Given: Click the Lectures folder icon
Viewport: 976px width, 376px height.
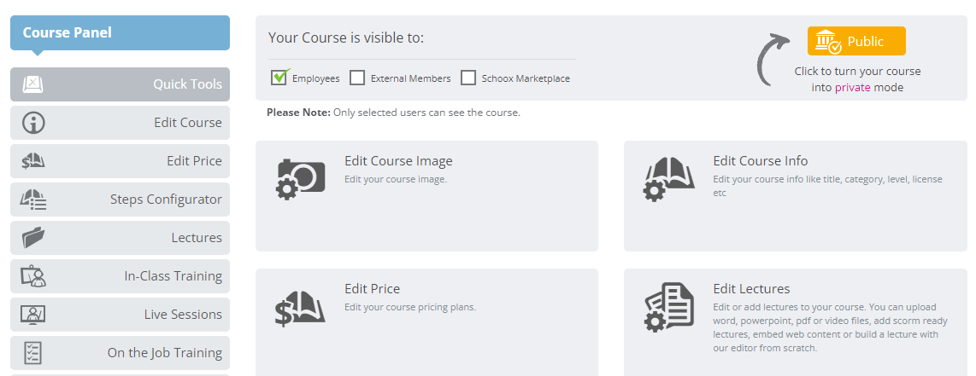Looking at the screenshot, I should [33, 238].
